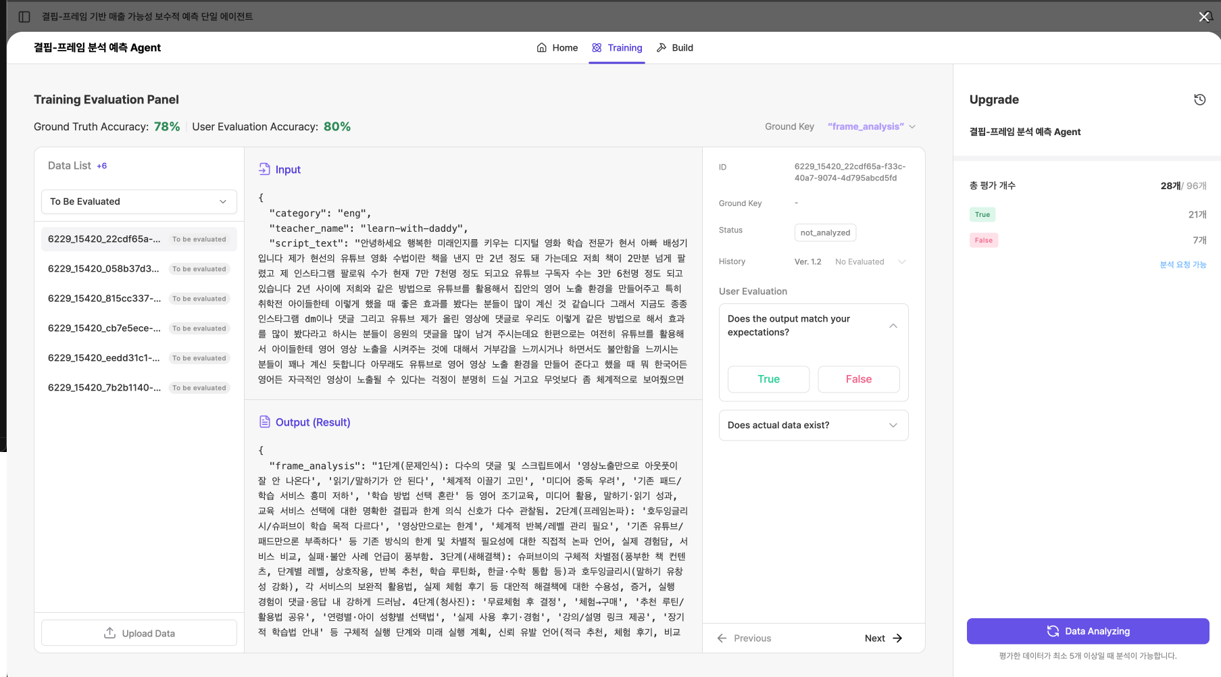Select data row 6229_15420_22cdf65a
Viewport: 1221px width, 677px height.
139,239
